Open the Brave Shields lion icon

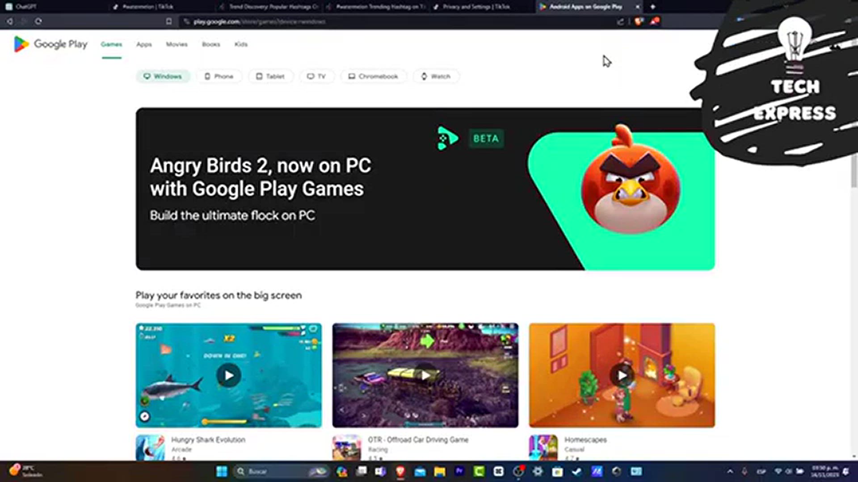click(639, 21)
